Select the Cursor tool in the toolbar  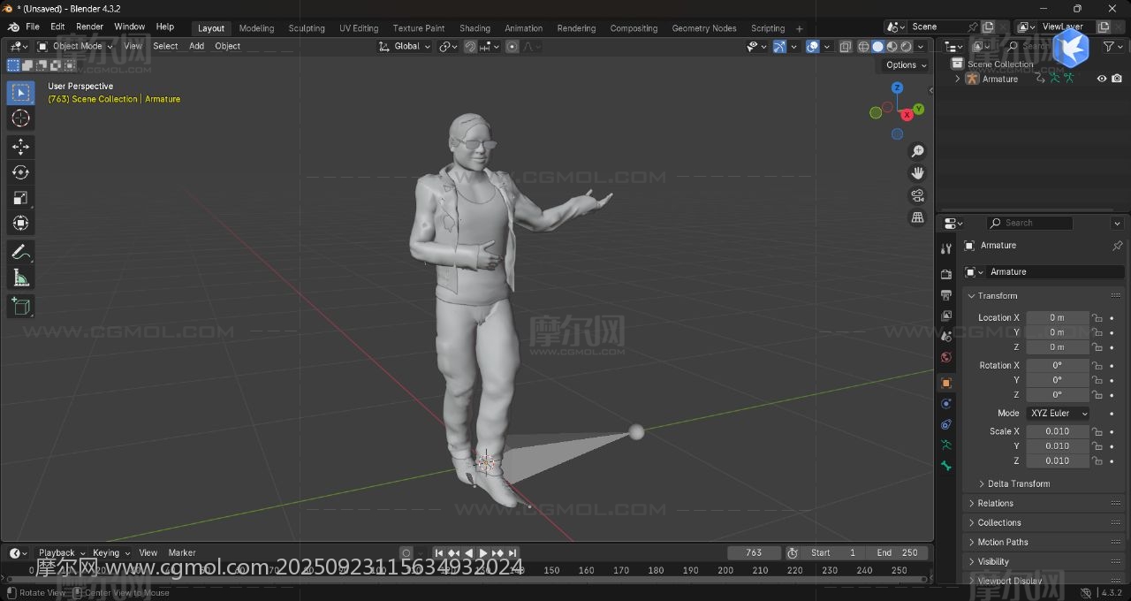pyautogui.click(x=20, y=118)
